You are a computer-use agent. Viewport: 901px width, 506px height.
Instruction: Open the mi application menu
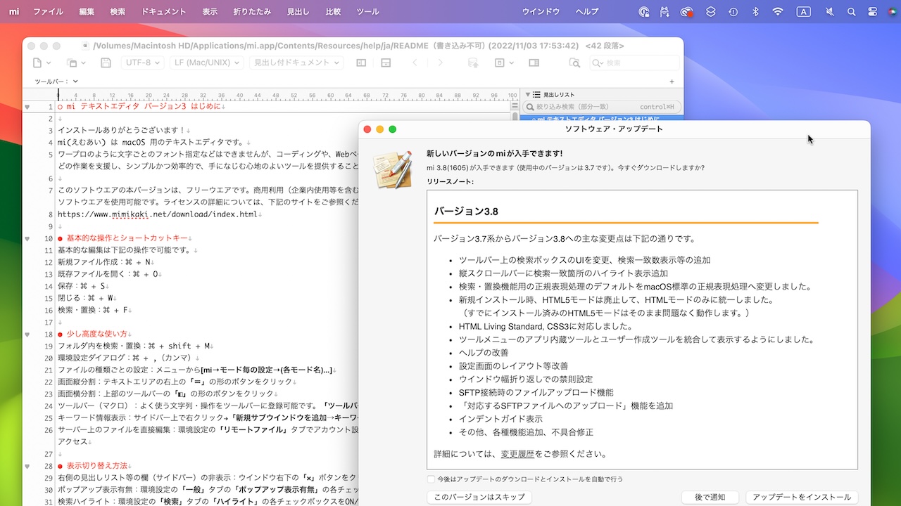pos(14,11)
